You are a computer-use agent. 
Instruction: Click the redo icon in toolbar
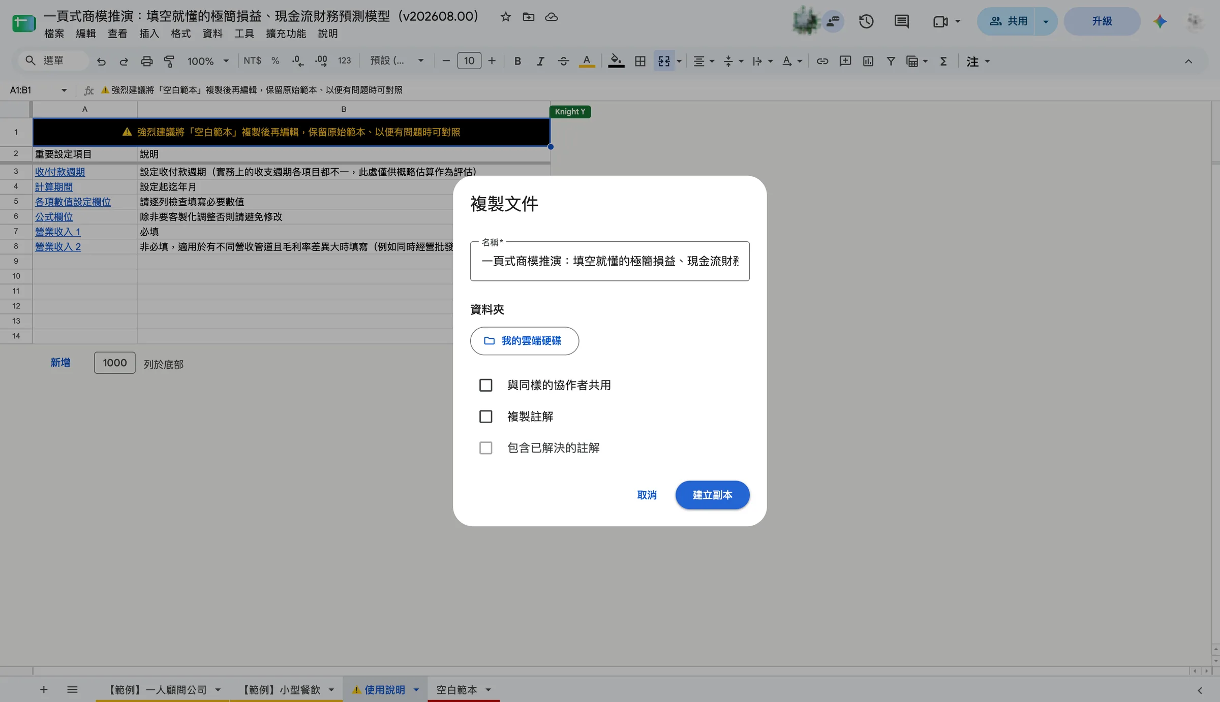(x=124, y=61)
